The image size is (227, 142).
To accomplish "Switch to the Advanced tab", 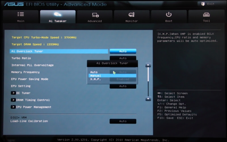I will [95, 17].
